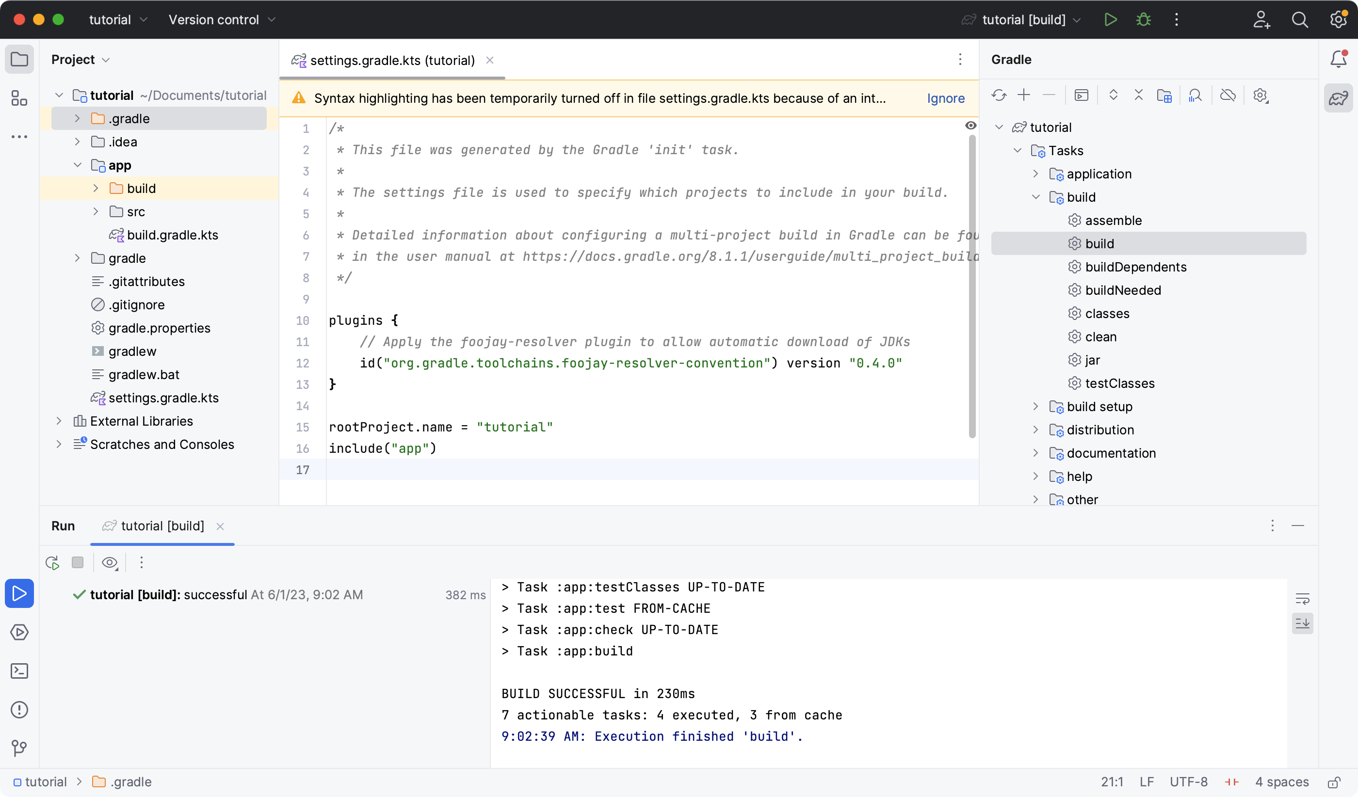This screenshot has height=797, width=1358.
Task: Click the run output toggle soft-wrap icon
Action: (1303, 599)
